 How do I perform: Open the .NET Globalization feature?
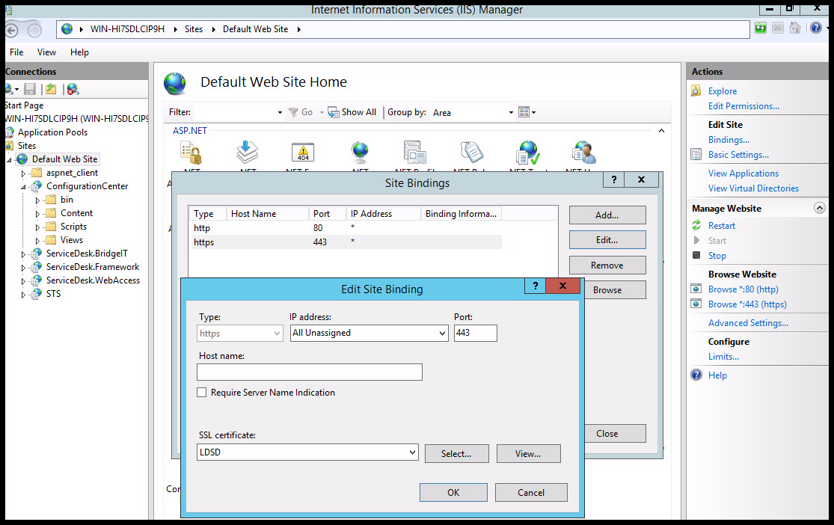pyautogui.click(x=360, y=153)
